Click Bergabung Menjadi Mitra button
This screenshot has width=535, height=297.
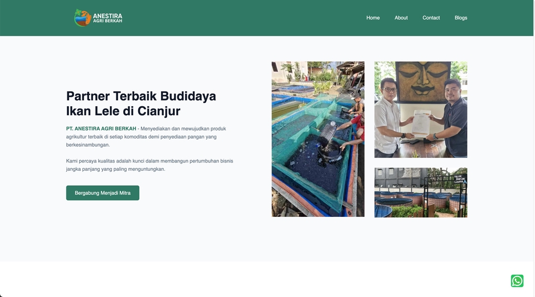click(103, 193)
